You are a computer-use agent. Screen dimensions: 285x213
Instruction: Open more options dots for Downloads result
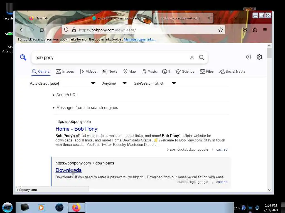[212, 182]
